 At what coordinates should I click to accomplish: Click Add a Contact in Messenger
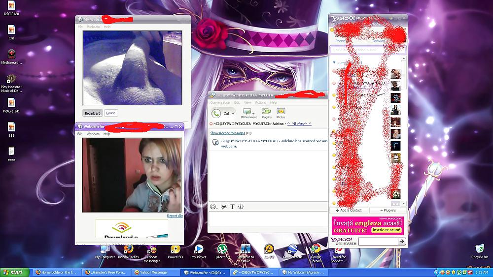pos(349,210)
